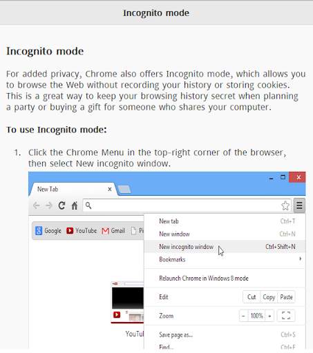The image size is (313, 353).
Task: Open the Chrome Menu hamburger icon
Action: click(299, 205)
